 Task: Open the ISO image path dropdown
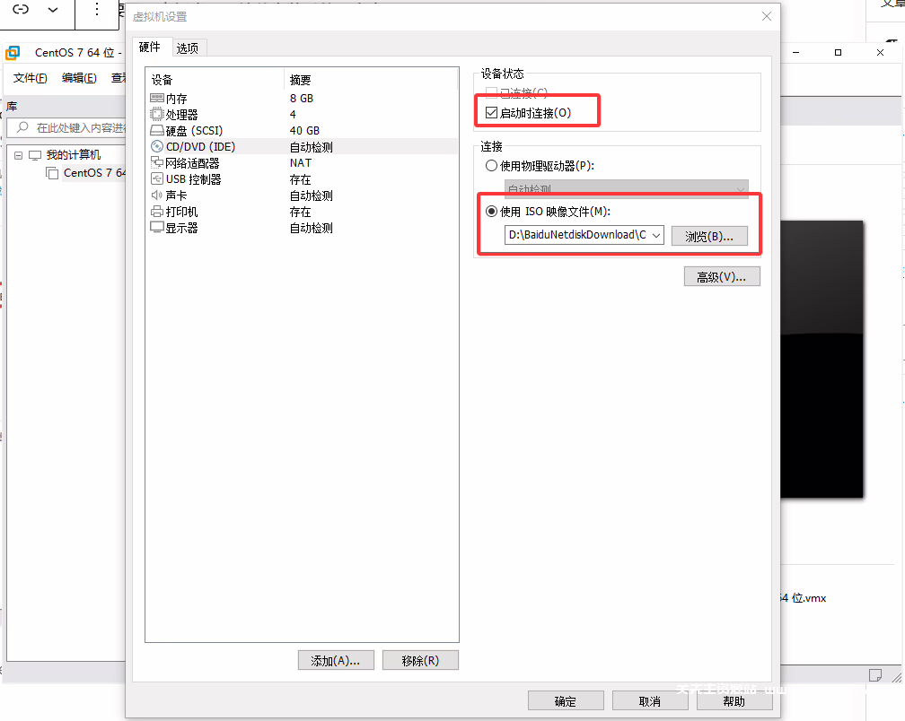tap(656, 235)
